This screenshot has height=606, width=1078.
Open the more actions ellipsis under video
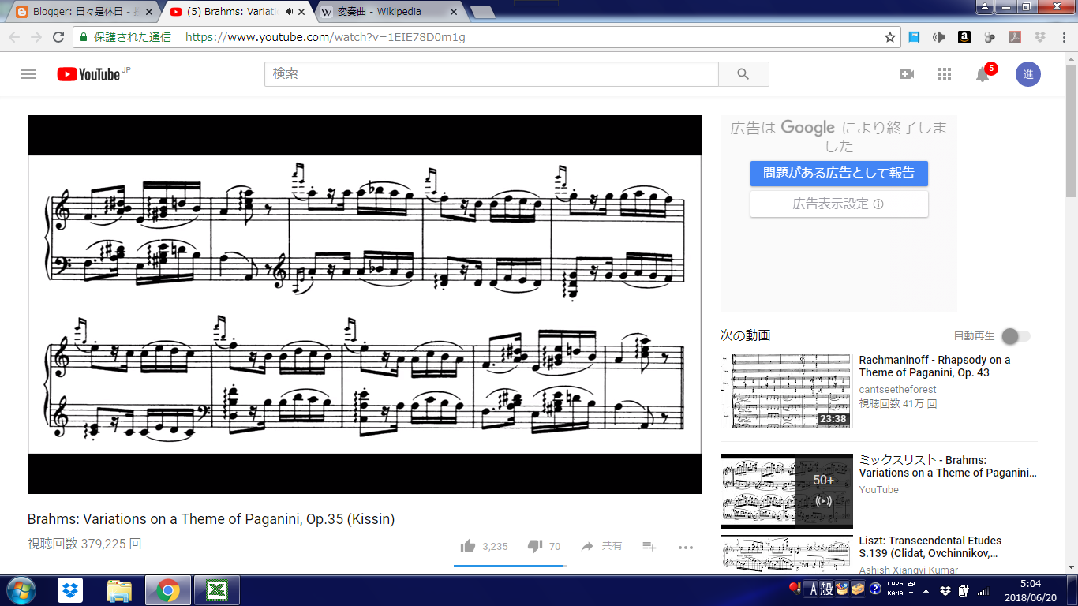686,547
